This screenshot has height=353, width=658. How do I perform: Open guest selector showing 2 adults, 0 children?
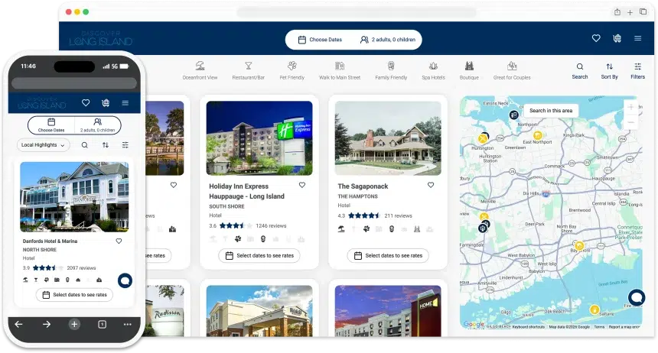(387, 40)
